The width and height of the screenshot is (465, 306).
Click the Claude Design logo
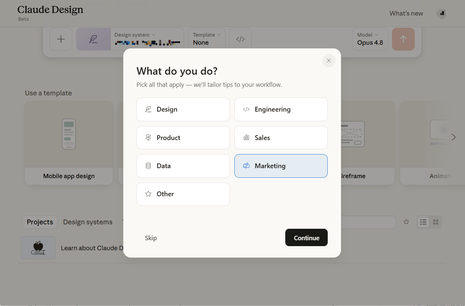click(50, 10)
